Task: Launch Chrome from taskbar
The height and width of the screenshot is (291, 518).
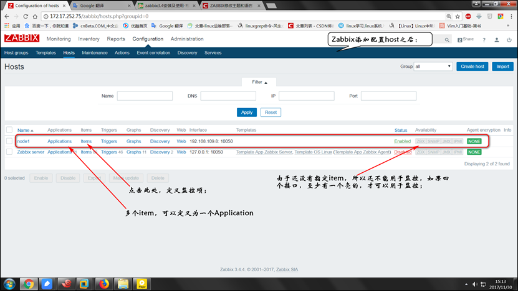Action: (29, 284)
